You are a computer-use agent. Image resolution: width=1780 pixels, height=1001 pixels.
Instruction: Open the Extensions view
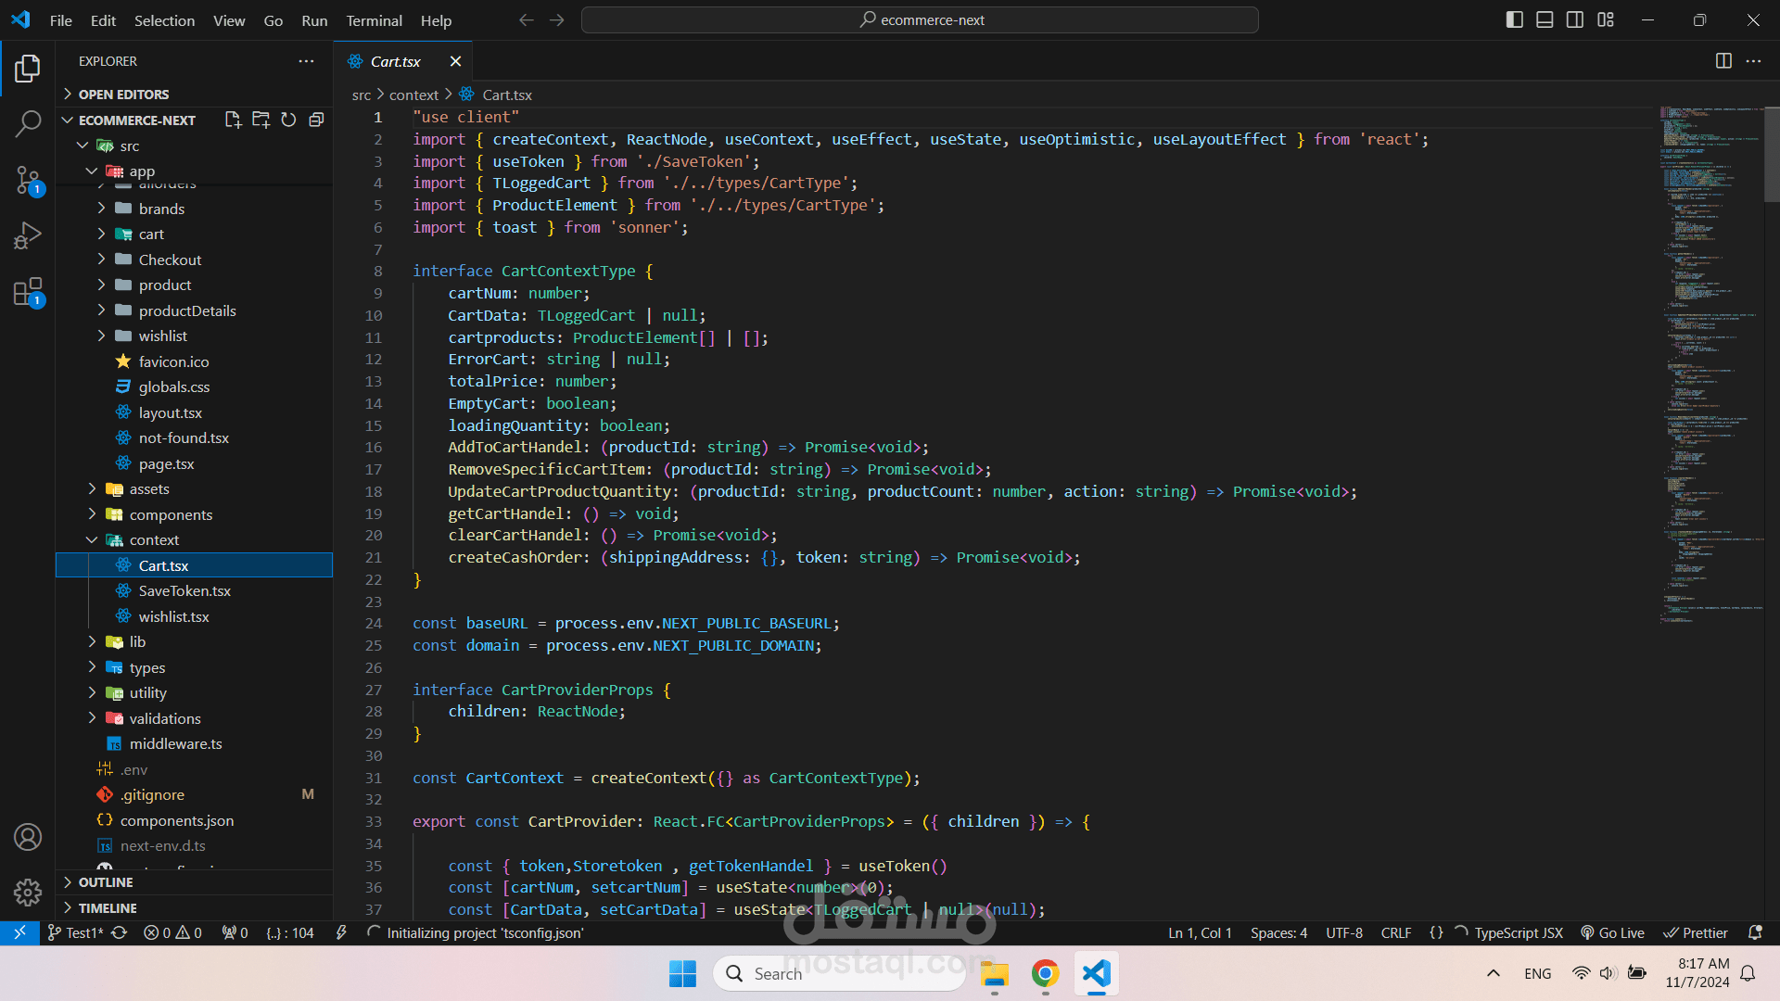28,292
